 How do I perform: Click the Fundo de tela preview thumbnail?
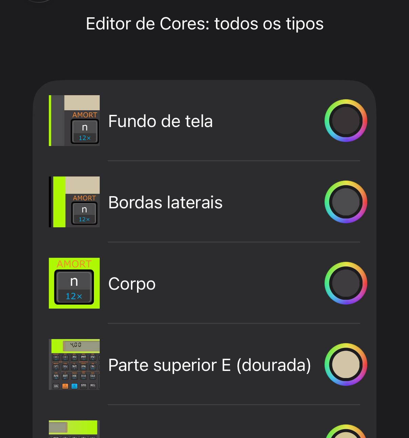point(74,121)
